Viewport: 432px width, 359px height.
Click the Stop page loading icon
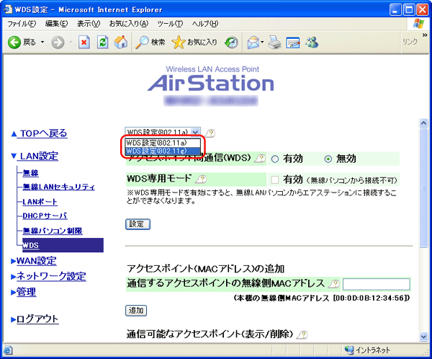coord(84,43)
